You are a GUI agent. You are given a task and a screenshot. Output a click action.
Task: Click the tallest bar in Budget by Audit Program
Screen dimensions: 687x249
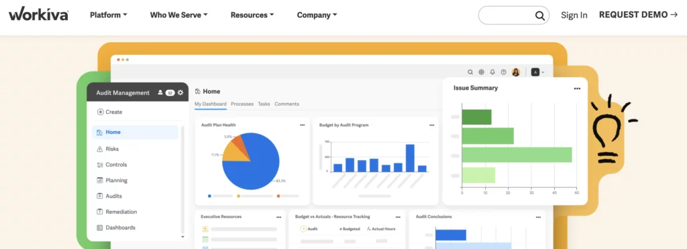[410, 158]
